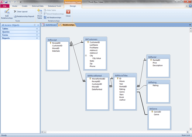Viewport: 192px width, 137px height.
Task: Click the Stars field in tblMovieTitles
Action: tap(121, 95)
